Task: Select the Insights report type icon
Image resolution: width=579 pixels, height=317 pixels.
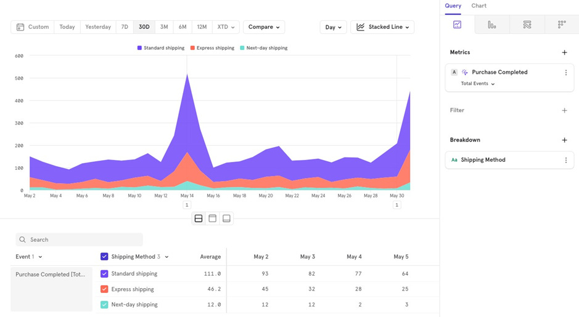Action: point(457,25)
